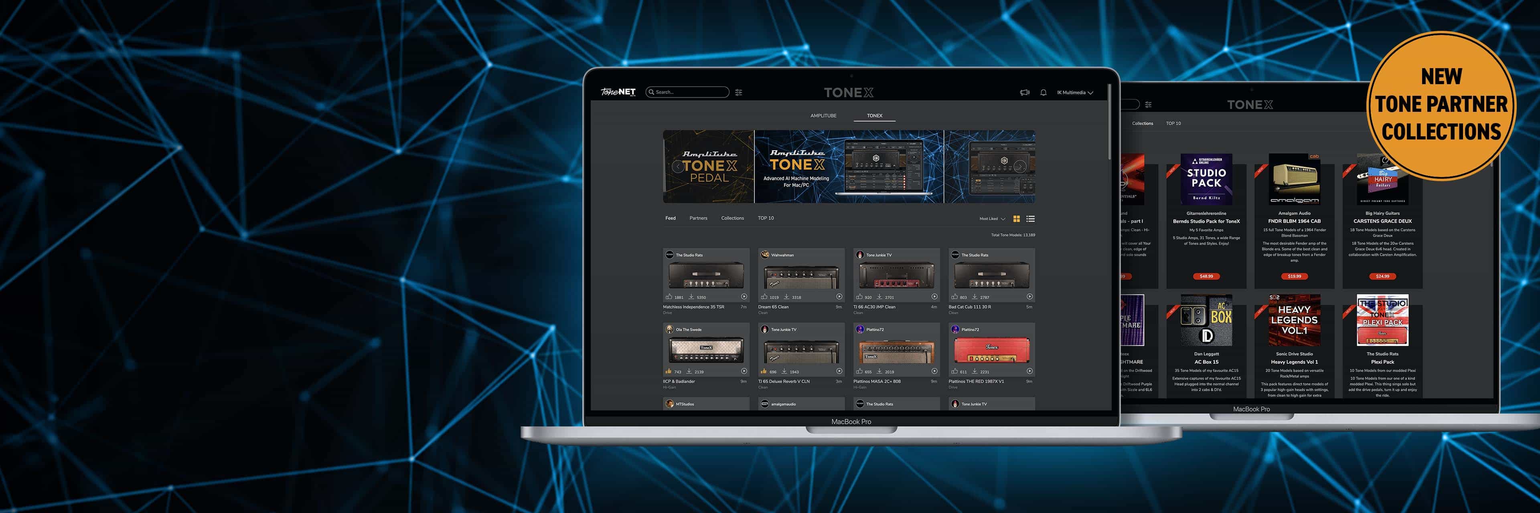Viewport: 1540px width, 513px height.
Task: Download TJ 65 Deluxe Reverb V CLN tone
Action: 784,371
